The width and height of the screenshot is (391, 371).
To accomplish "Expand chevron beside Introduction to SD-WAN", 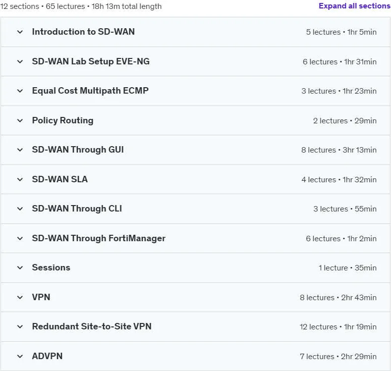I will [x=20, y=32].
